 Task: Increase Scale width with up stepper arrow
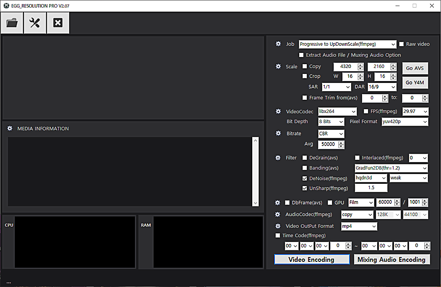pyautogui.click(x=361, y=65)
